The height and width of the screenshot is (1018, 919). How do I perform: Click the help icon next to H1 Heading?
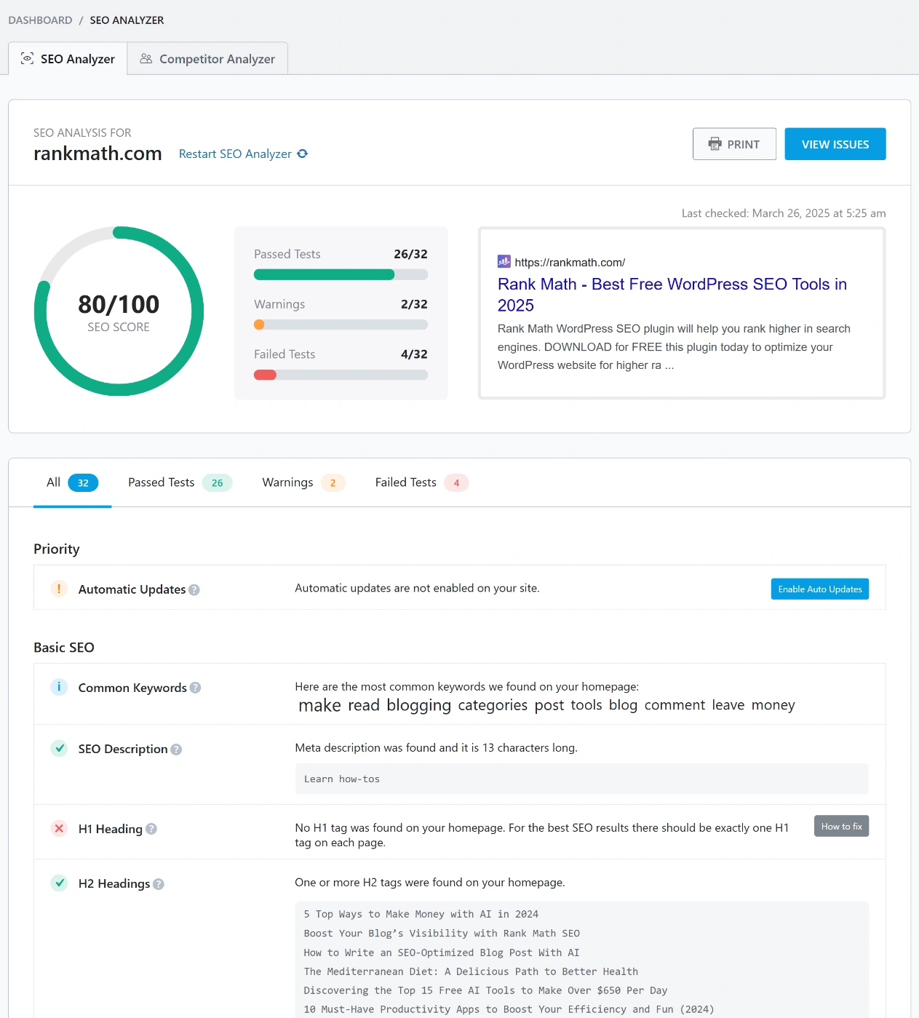tap(151, 829)
